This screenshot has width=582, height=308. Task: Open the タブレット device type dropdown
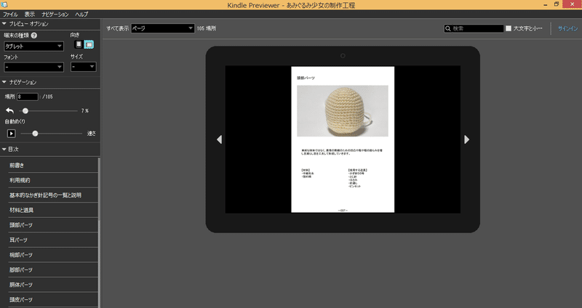coord(33,46)
